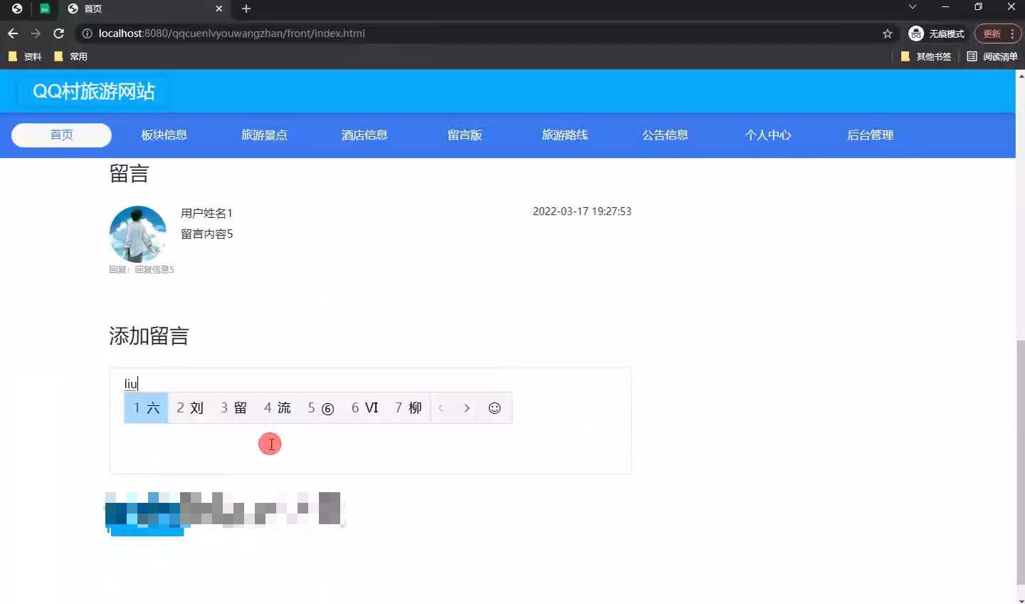
Task: Choose IME candidate 4 流
Action: 278,408
